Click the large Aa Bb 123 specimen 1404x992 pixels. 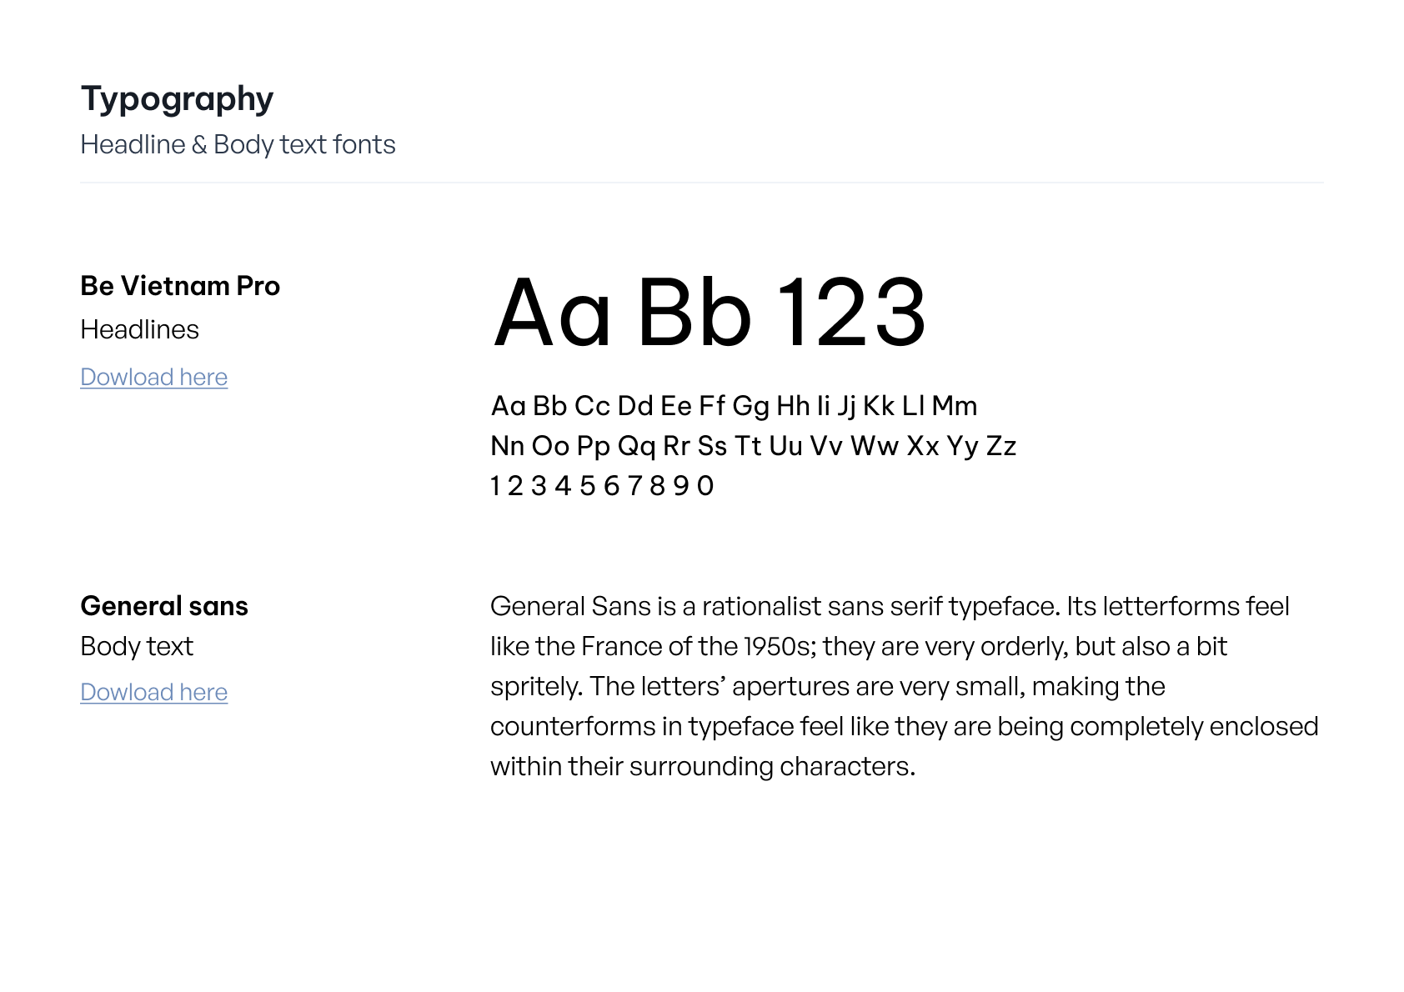coord(710,313)
